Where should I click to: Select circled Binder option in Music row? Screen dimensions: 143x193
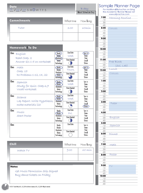click(x=59, y=113)
